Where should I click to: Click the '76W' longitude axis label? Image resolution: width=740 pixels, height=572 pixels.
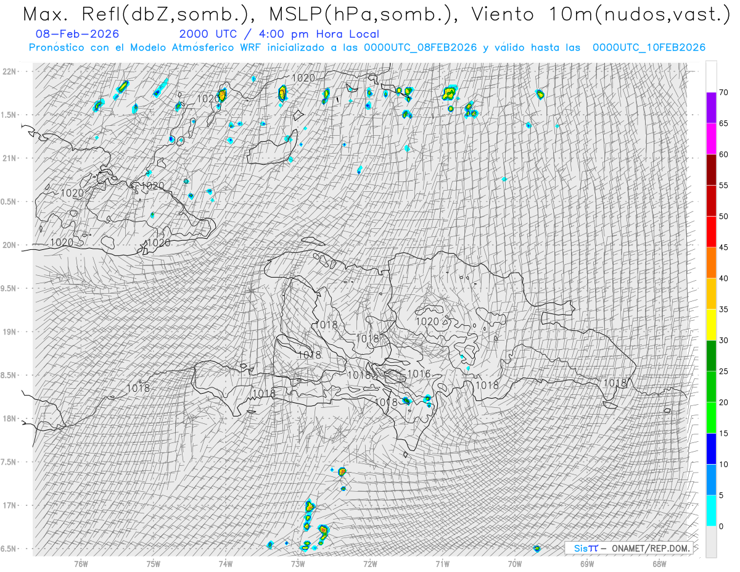pos(81,563)
